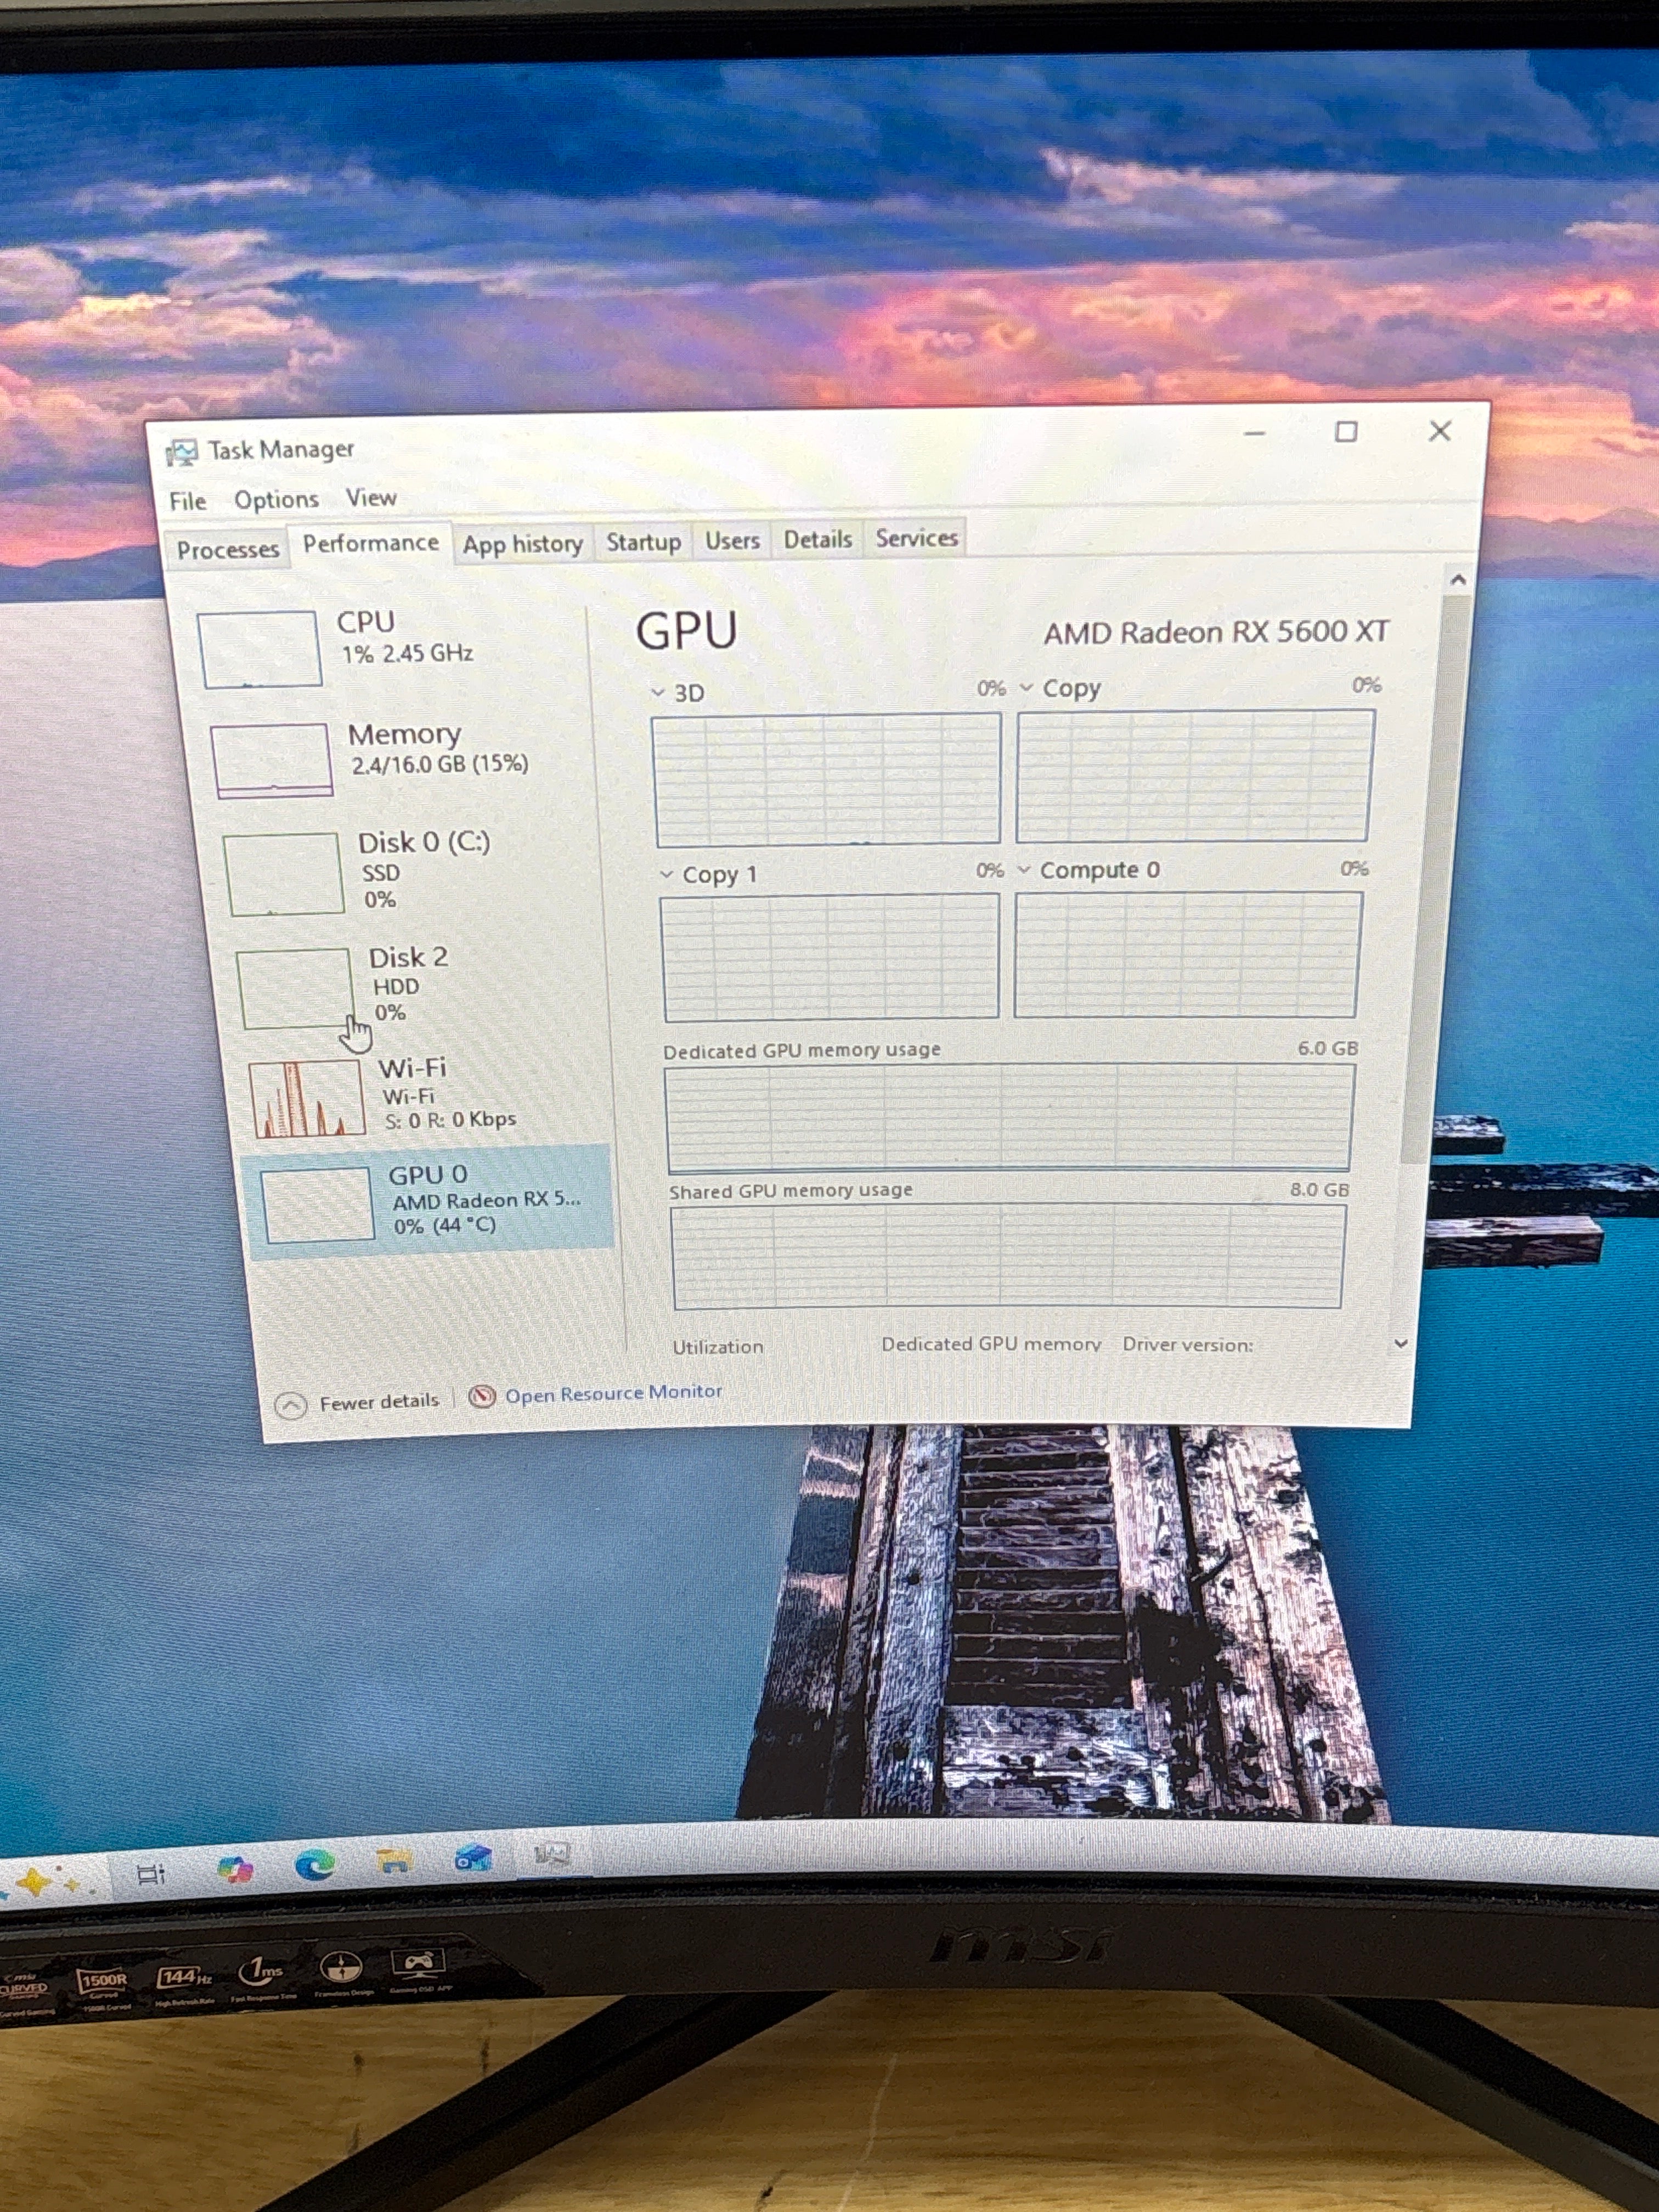
Task: Click the Dedicated GPU memory usage graph
Action: click(1010, 1118)
